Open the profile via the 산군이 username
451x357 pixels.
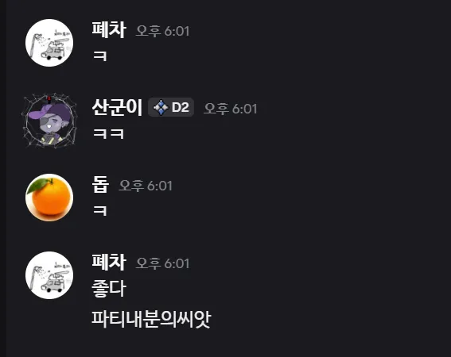pos(117,107)
